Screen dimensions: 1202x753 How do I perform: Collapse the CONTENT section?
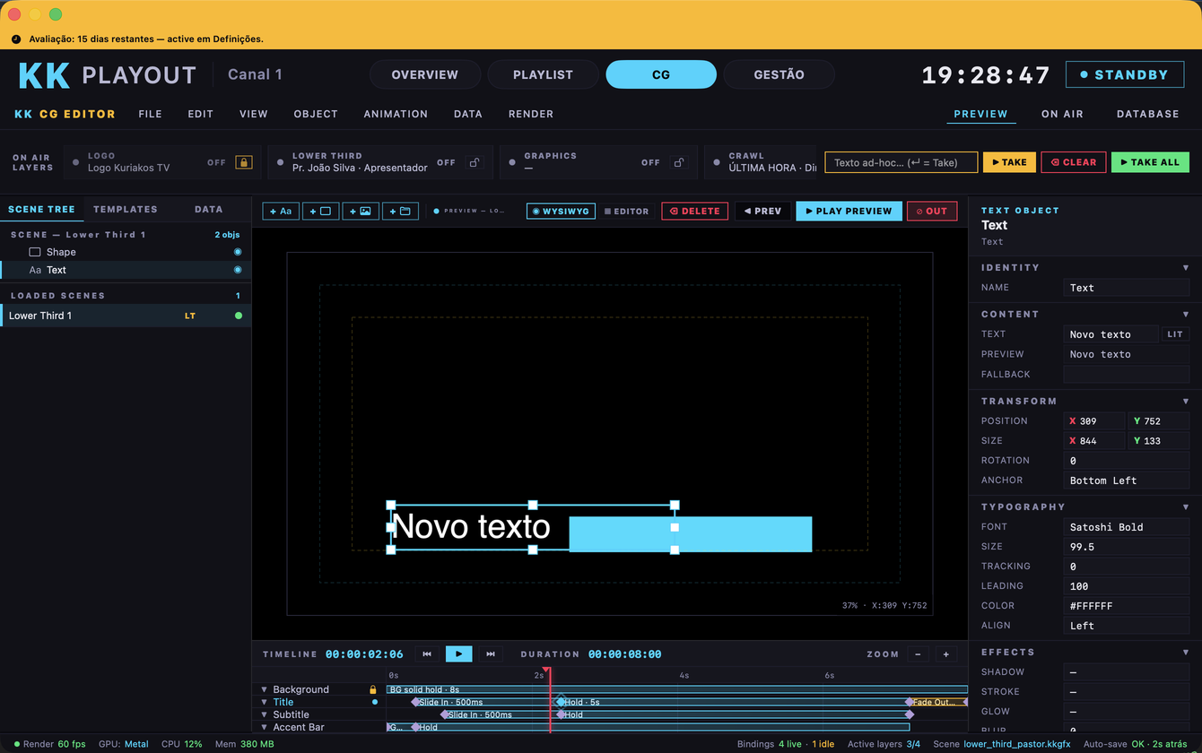click(1186, 314)
